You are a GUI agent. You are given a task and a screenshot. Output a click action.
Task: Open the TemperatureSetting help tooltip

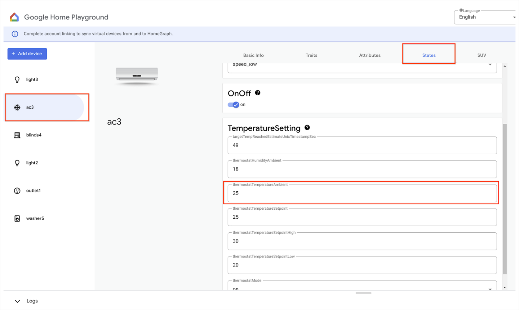307,128
